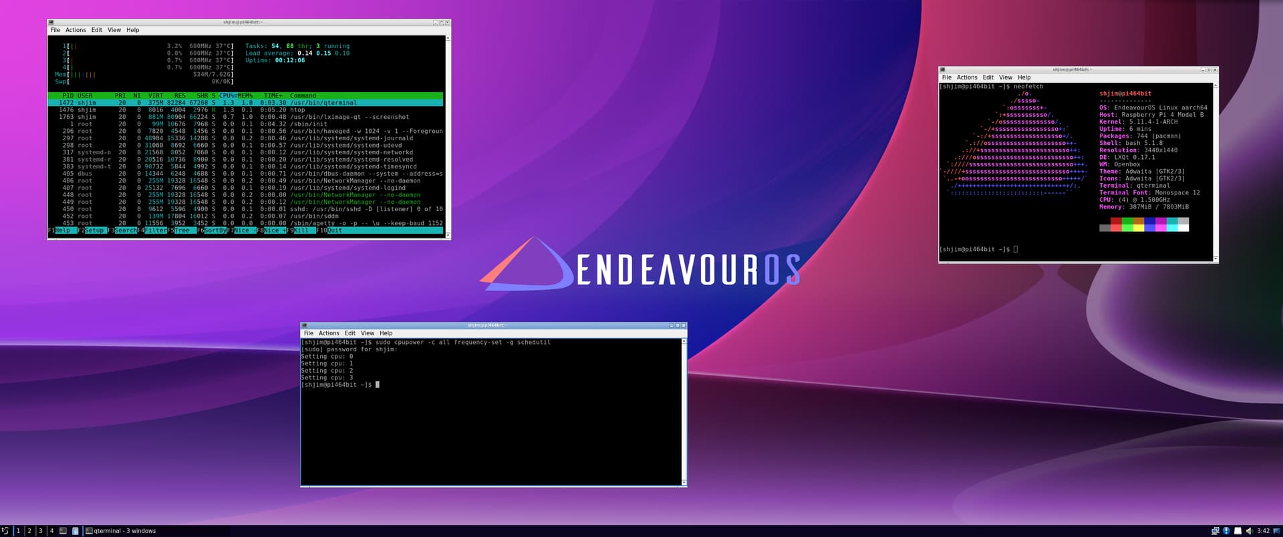Open the Edit menu in the cpupower window
The height and width of the screenshot is (537, 1283).
(x=350, y=333)
